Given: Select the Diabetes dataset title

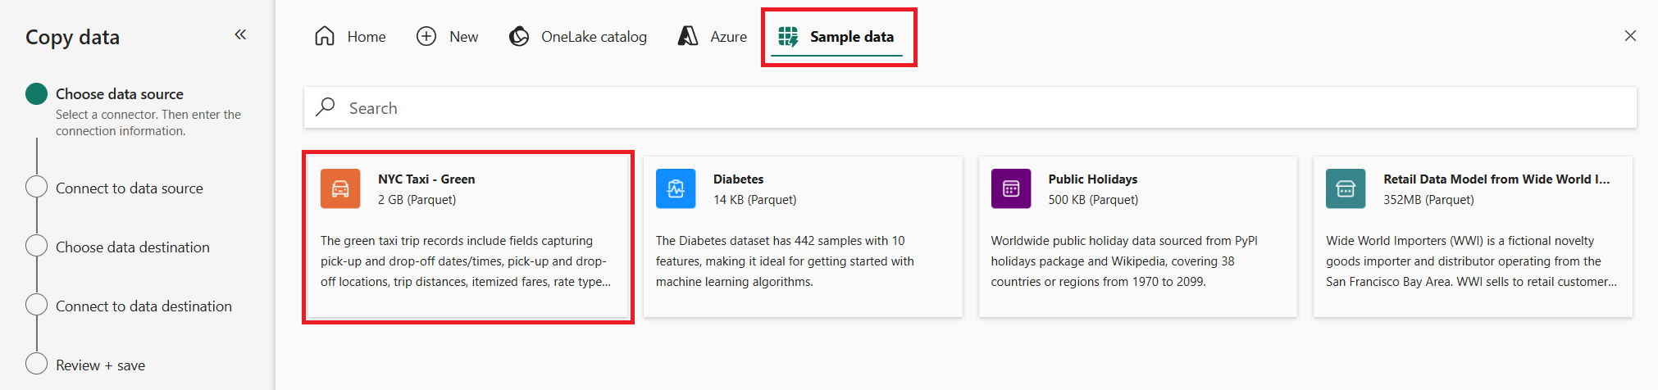Looking at the screenshot, I should tap(738, 179).
